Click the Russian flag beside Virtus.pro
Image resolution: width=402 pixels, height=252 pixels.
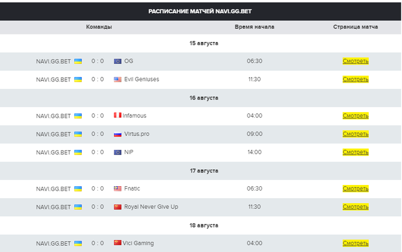coord(117,134)
